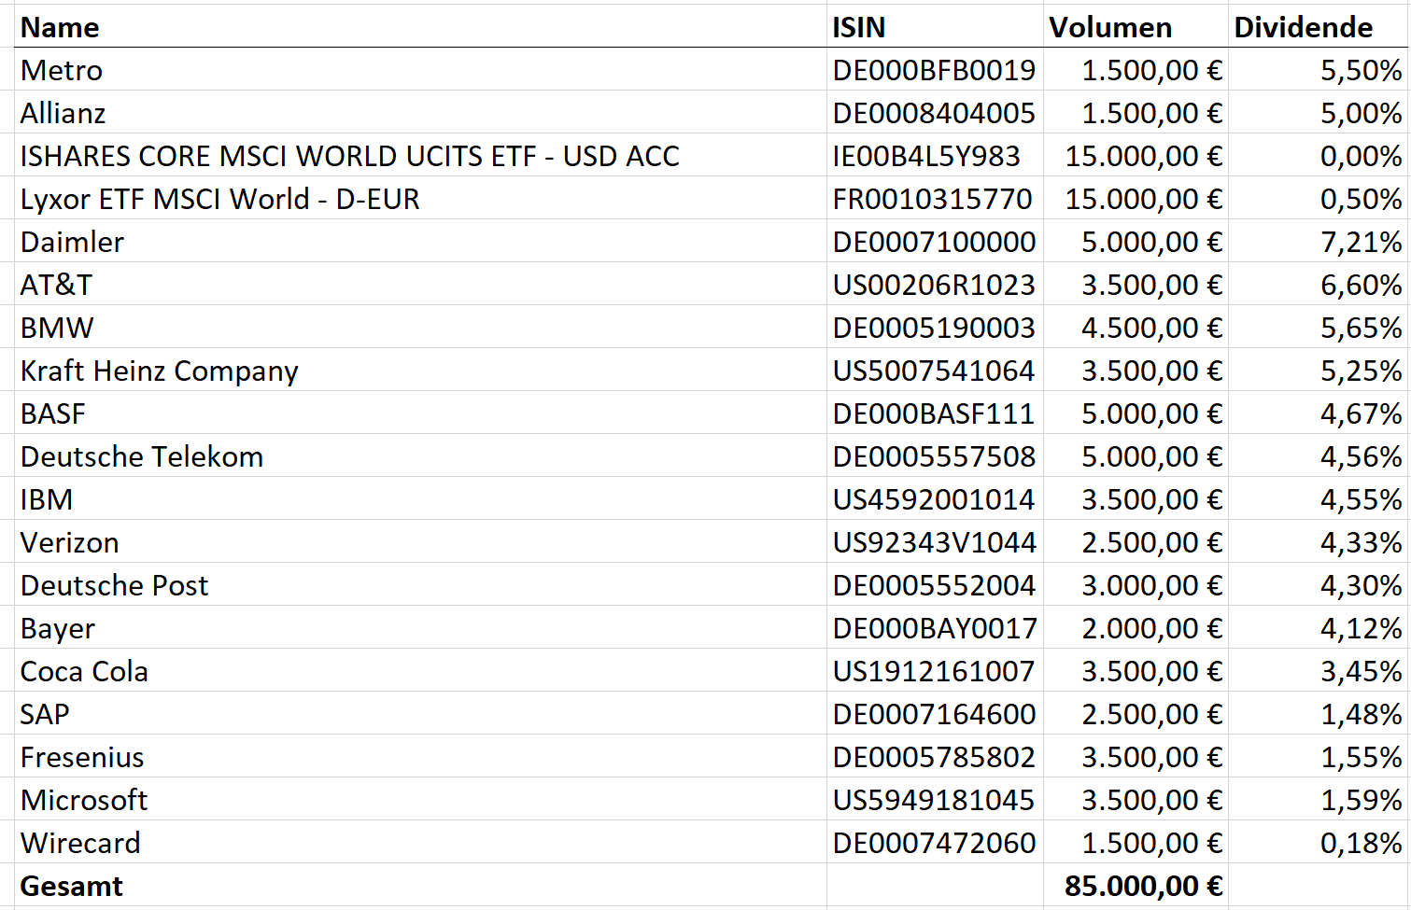The image size is (1411, 910).
Task: Click the Volumen column header
Action: click(1109, 27)
